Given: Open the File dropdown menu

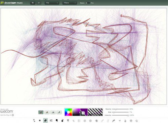Looking at the screenshot, I should pyautogui.click(x=52, y=3).
